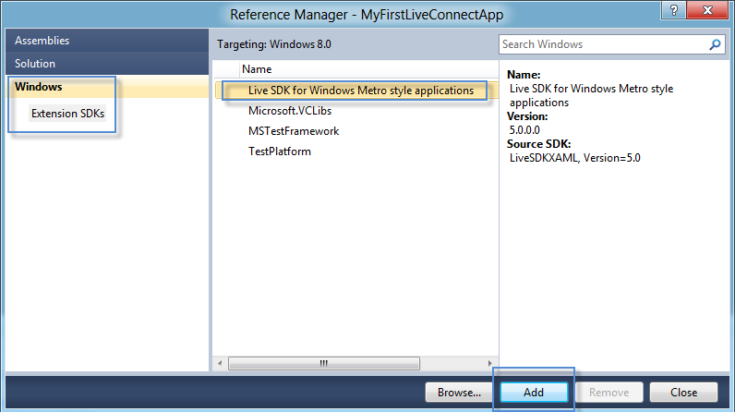The height and width of the screenshot is (412, 735).
Task: Click the search magnifier icon
Action: (x=715, y=44)
